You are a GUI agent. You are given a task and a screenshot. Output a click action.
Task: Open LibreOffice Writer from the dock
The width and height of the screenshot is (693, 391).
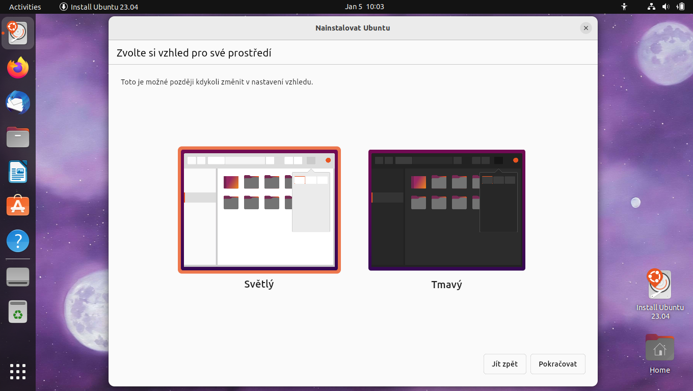coord(18,172)
